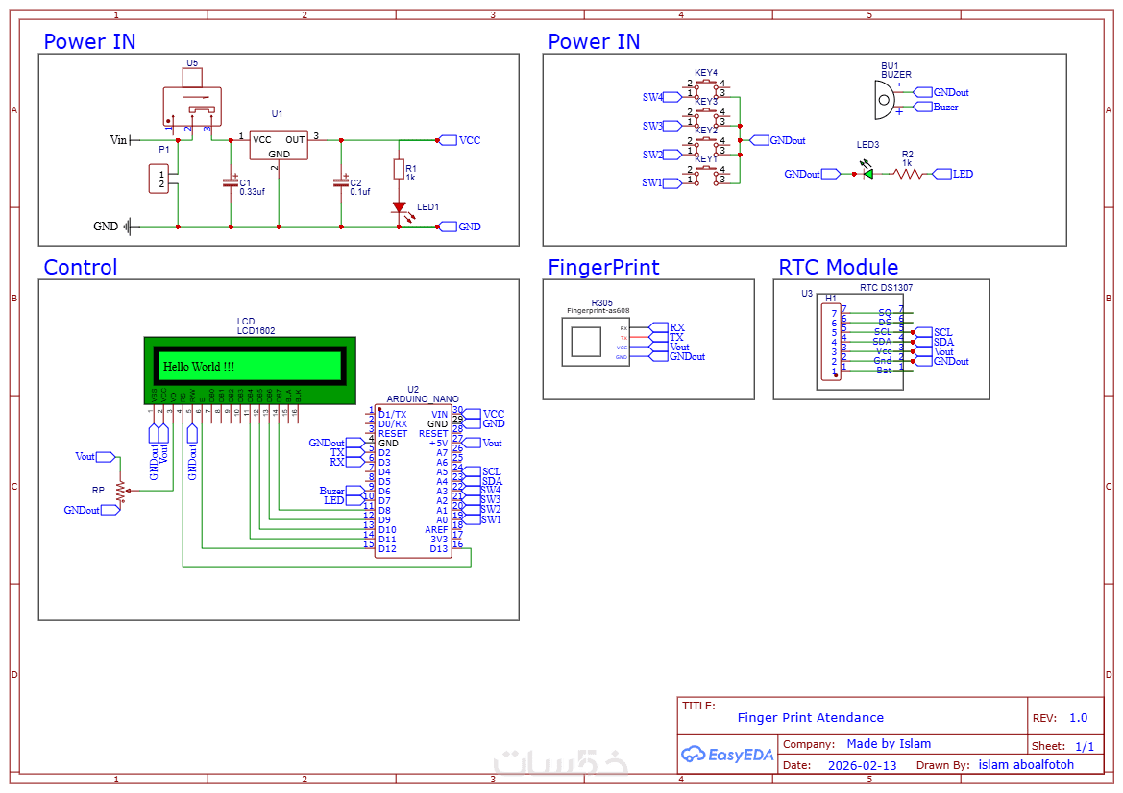
Task: Click the EasyEDA logo in title block
Action: [727, 754]
